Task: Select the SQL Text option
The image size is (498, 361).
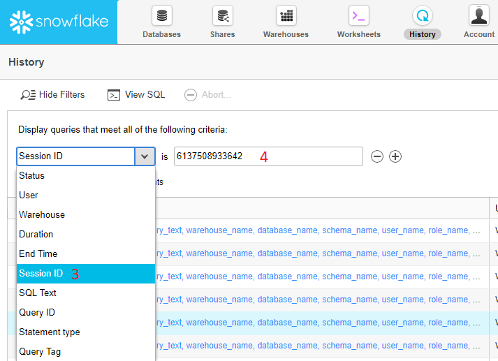Action: [x=38, y=293]
